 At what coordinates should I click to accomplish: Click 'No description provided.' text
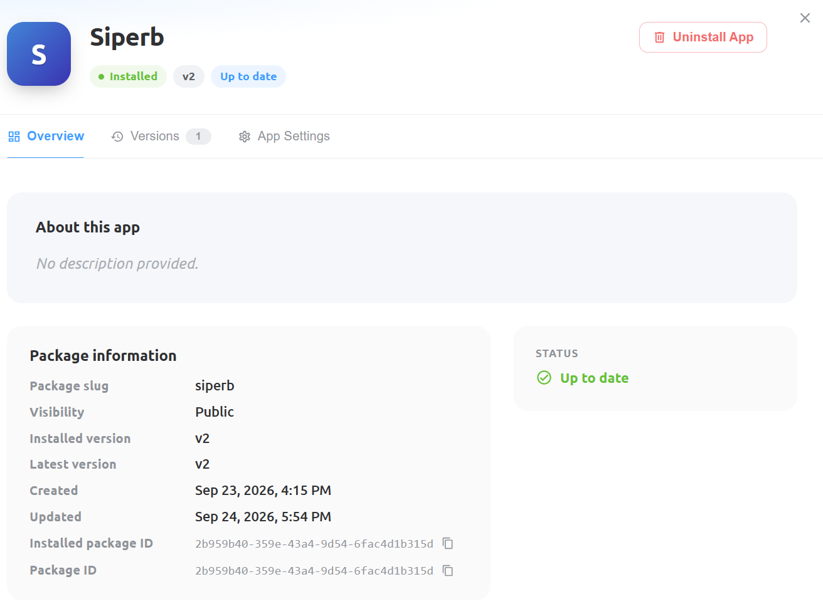tap(117, 264)
